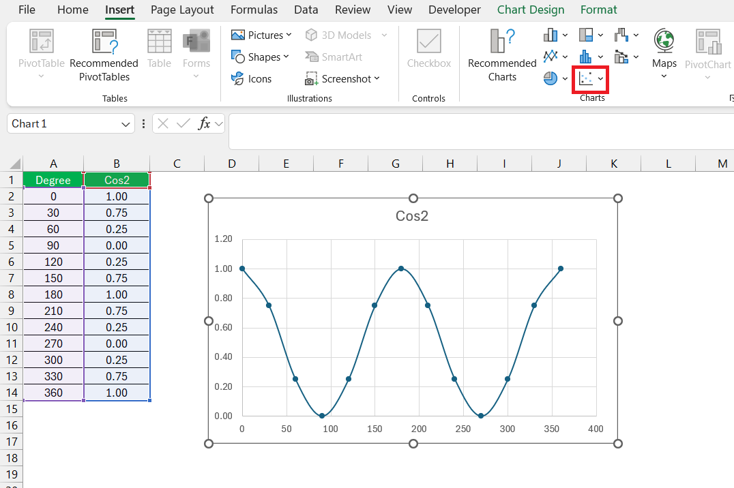Expand the formula bar fx dropdown
This screenshot has height=488, width=734.
[218, 124]
